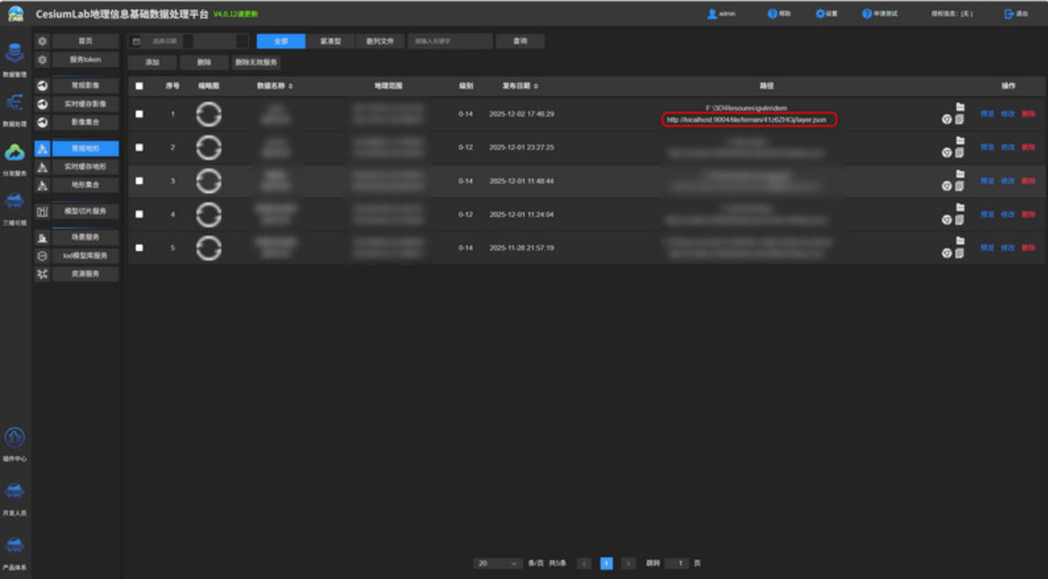Click the hexagon icon beside lod模型库服务
The image size is (1048, 579).
tap(42, 256)
